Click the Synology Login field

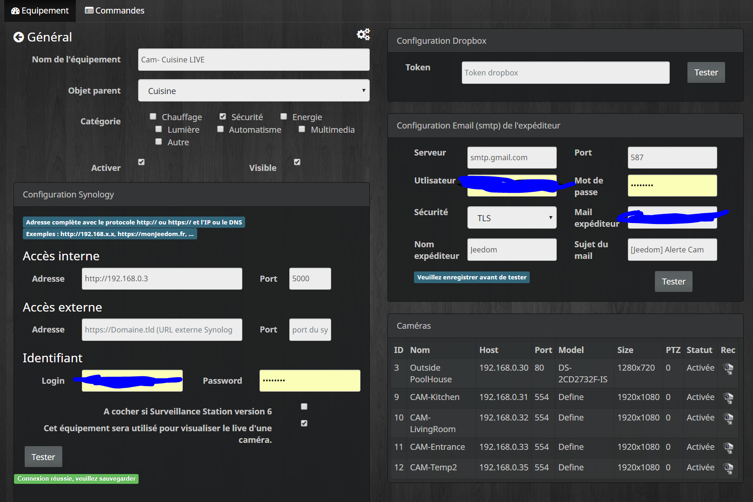pyautogui.click(x=132, y=380)
